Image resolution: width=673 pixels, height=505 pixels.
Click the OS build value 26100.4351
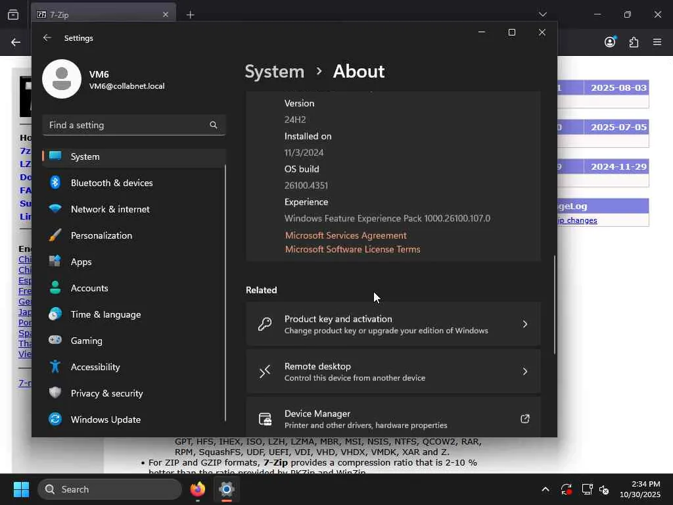[x=306, y=185]
